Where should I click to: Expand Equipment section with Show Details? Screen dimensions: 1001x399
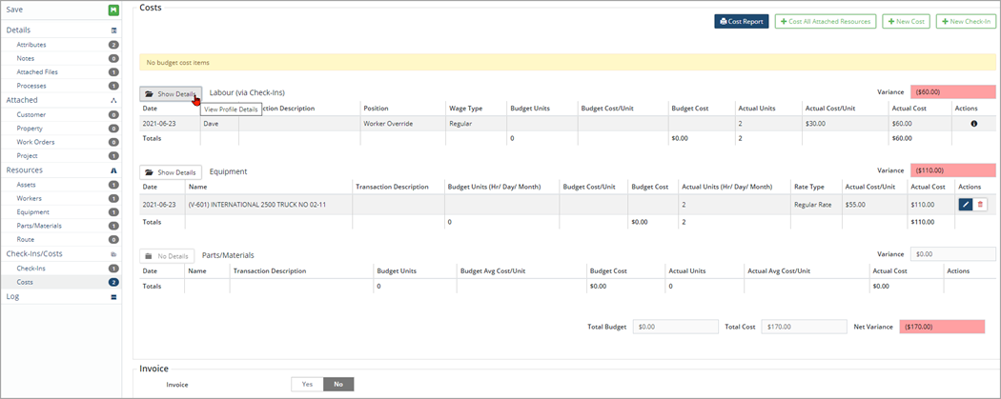[171, 172]
